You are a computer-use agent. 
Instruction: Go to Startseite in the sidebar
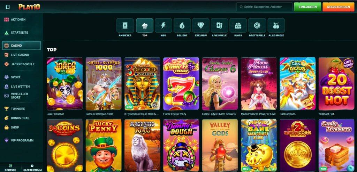coord(21,33)
